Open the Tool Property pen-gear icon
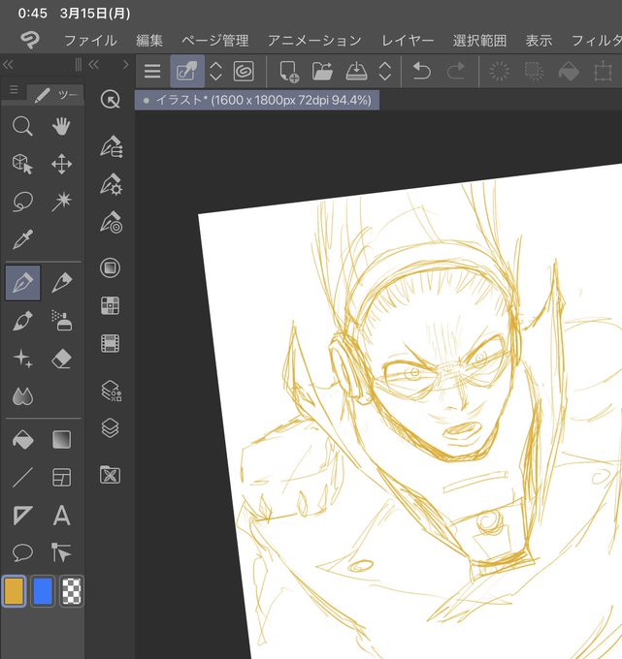This screenshot has width=622, height=659. pyautogui.click(x=111, y=184)
